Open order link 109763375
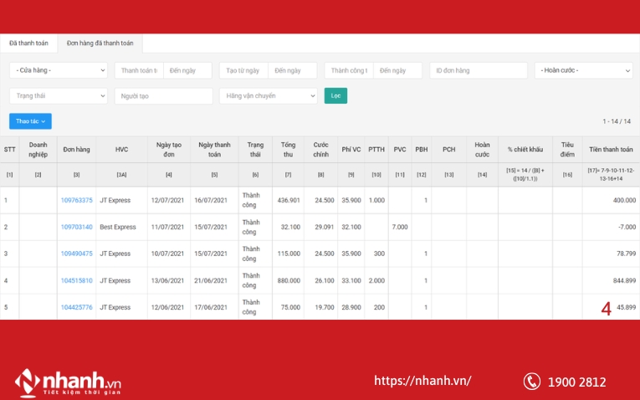Image resolution: width=640 pixels, height=400 pixels. 77,200
